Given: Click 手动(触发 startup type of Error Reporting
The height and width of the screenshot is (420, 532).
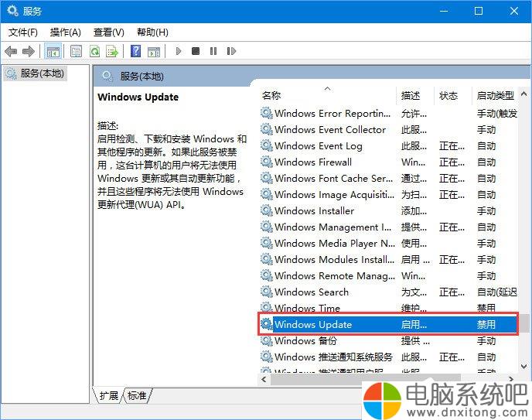Looking at the screenshot, I should click(x=497, y=113).
